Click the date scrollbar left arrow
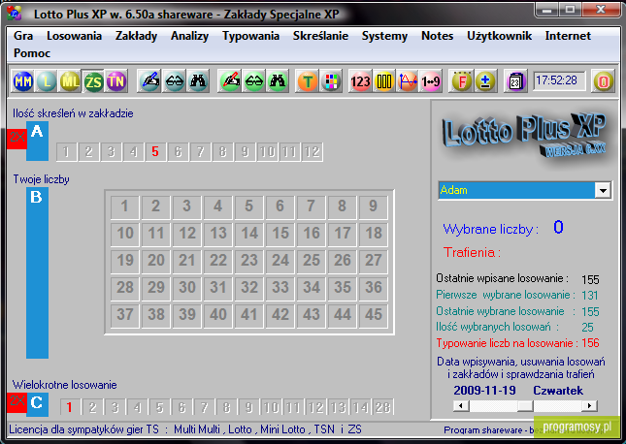 click(461, 406)
